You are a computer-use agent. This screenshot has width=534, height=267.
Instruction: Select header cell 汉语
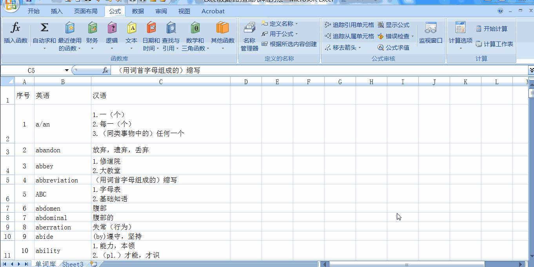[x=161, y=96]
